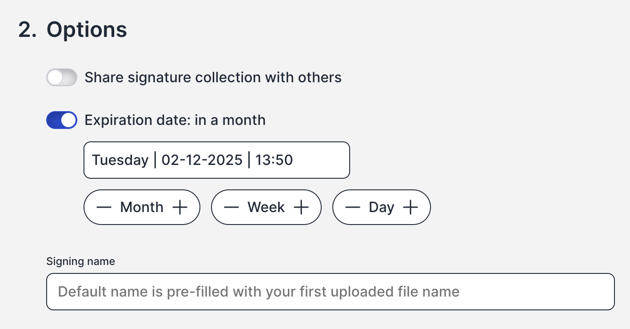
Task: Subtract one day using the Day minus
Action: coord(353,208)
